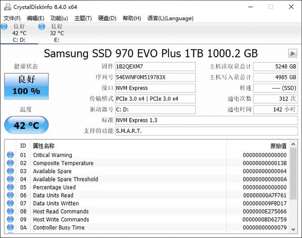Click the standard field NVM Express 1.3
The width and height of the screenshot is (302, 238).
point(206,120)
